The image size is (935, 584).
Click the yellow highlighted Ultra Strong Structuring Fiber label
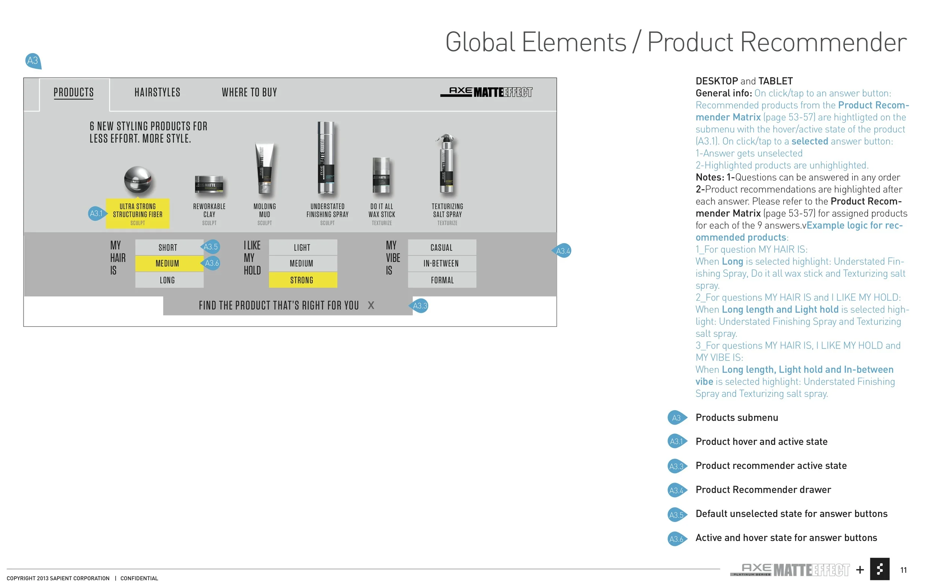tap(138, 213)
